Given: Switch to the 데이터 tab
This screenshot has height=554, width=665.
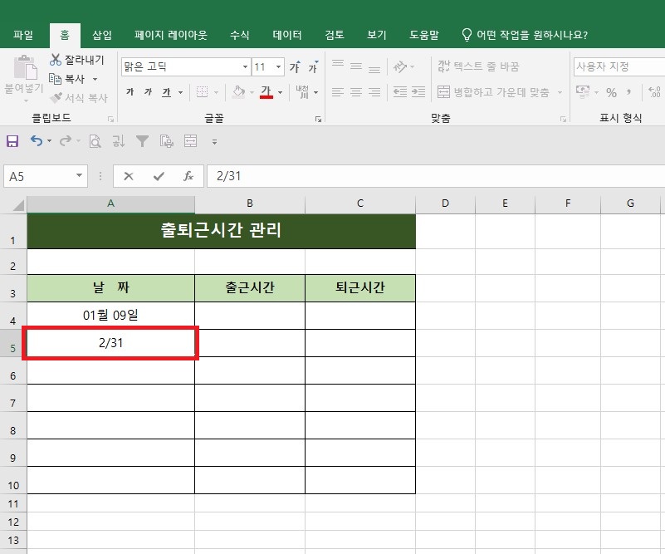Looking at the screenshot, I should click(x=287, y=35).
